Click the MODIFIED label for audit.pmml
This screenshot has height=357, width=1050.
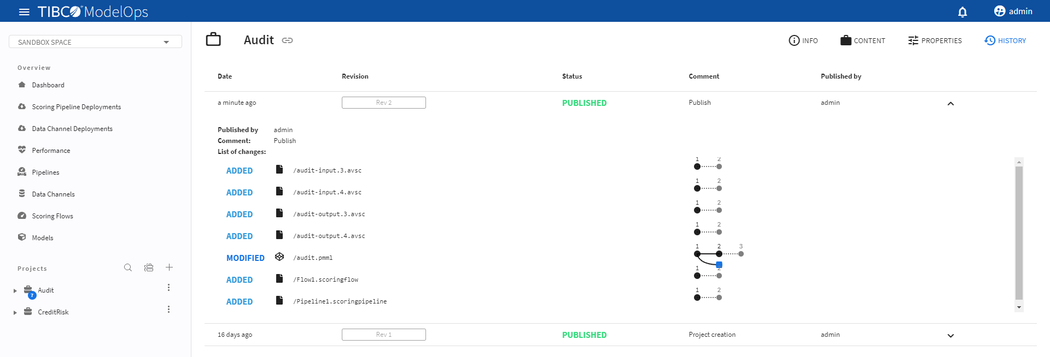246,258
